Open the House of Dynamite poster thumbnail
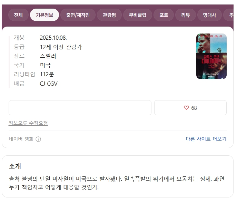Image resolution: width=237 pixels, height=203 pixels. (x=211, y=56)
